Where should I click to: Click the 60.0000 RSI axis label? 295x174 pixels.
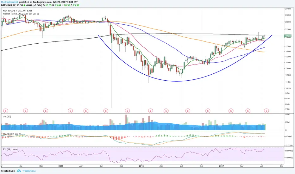tap(289, 151)
